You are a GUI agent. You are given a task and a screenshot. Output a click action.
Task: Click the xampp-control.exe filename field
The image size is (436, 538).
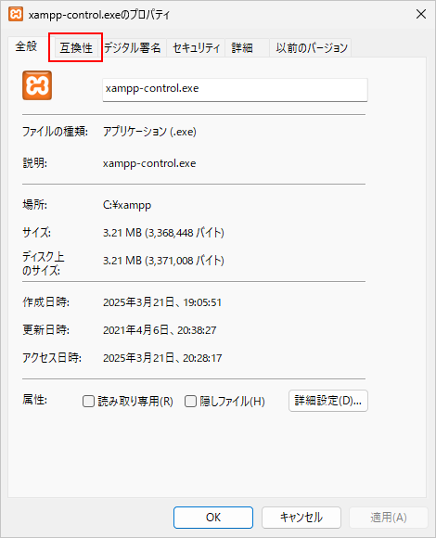235,90
